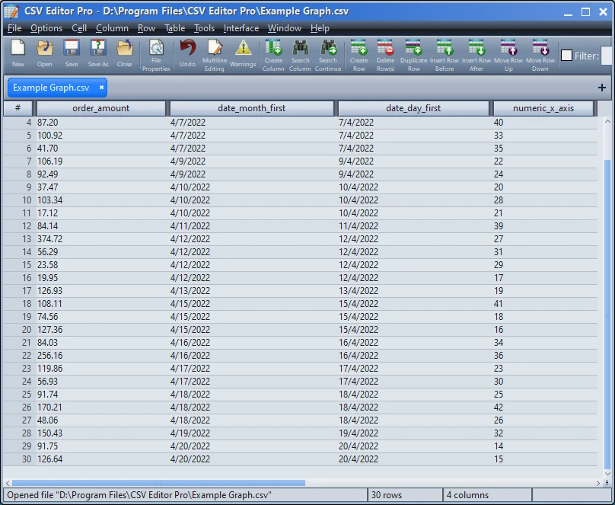Select the order_amount column header
Image resolution: width=615 pixels, height=505 pixels.
pos(100,107)
